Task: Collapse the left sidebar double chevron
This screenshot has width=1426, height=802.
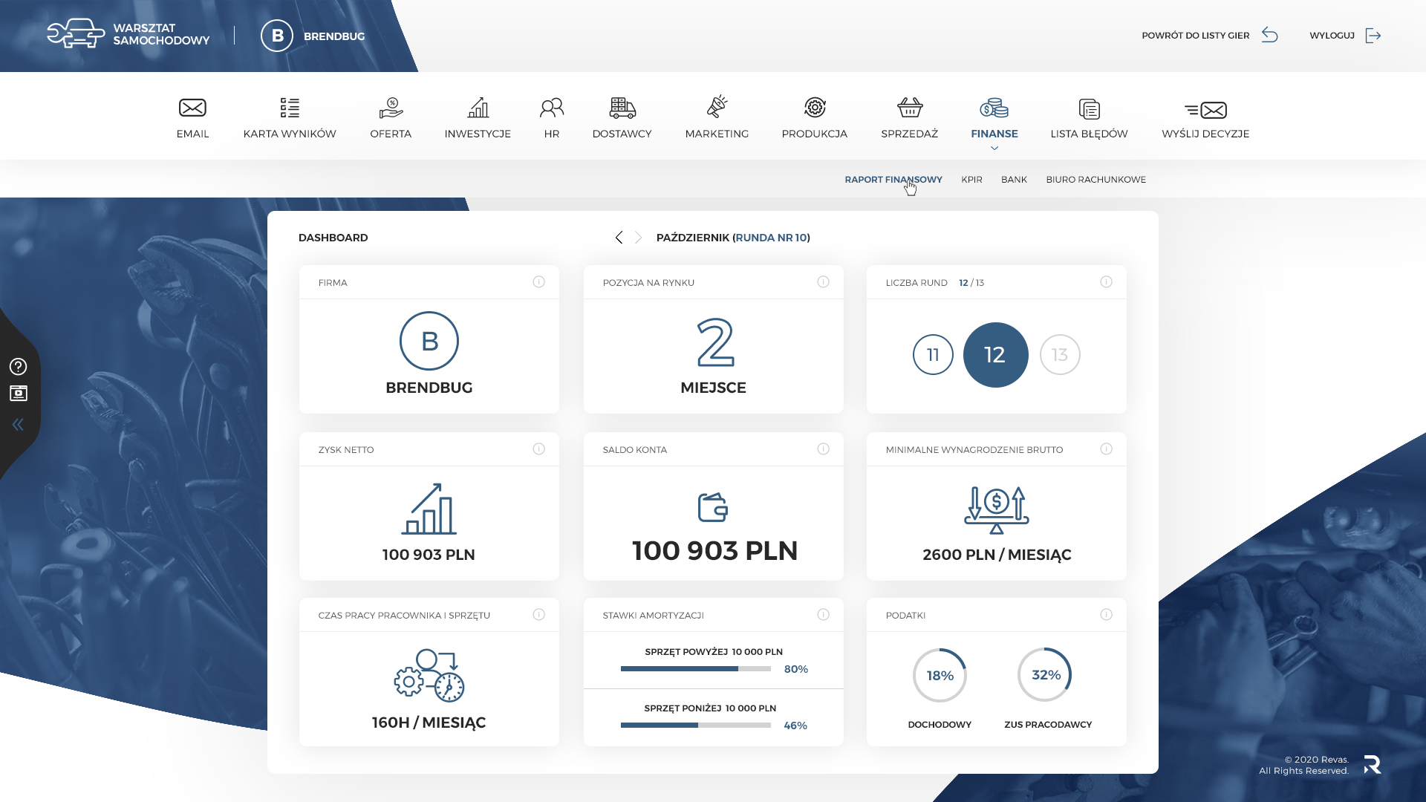Action: coord(18,425)
